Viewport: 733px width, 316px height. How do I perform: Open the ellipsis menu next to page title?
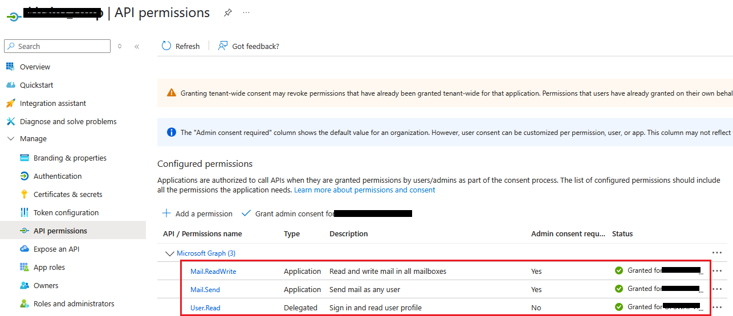click(246, 13)
